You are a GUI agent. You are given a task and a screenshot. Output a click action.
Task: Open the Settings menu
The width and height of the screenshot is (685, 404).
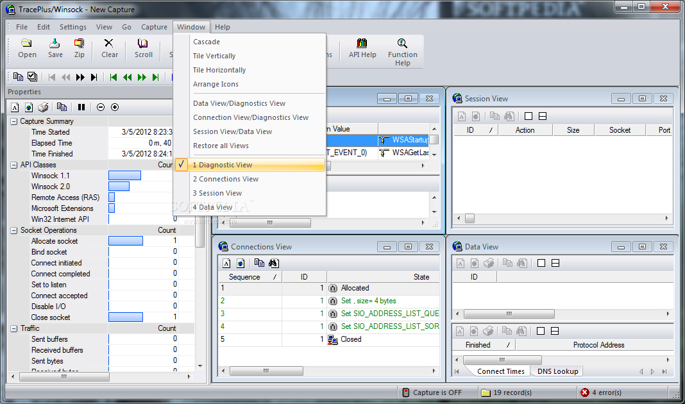[x=73, y=27]
